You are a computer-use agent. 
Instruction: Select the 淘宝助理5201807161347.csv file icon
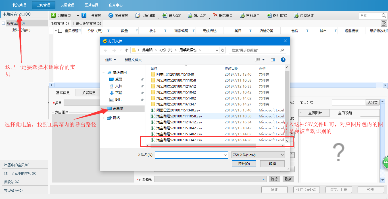coord(153,140)
